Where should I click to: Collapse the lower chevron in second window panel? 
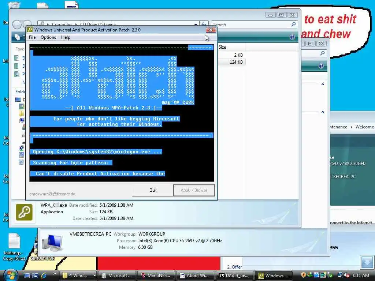pos(323,112)
